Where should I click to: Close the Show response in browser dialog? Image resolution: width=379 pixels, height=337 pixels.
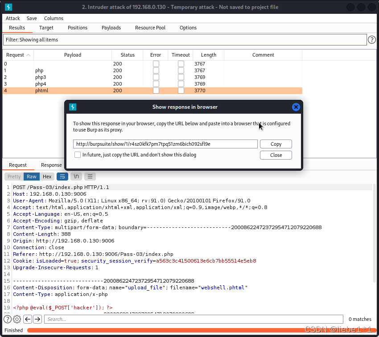(x=296, y=107)
